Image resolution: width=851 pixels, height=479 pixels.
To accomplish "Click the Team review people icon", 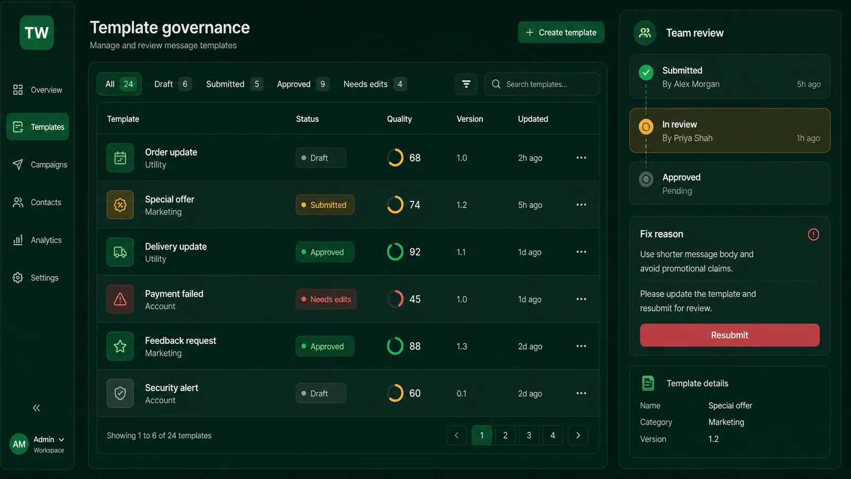I will point(645,33).
